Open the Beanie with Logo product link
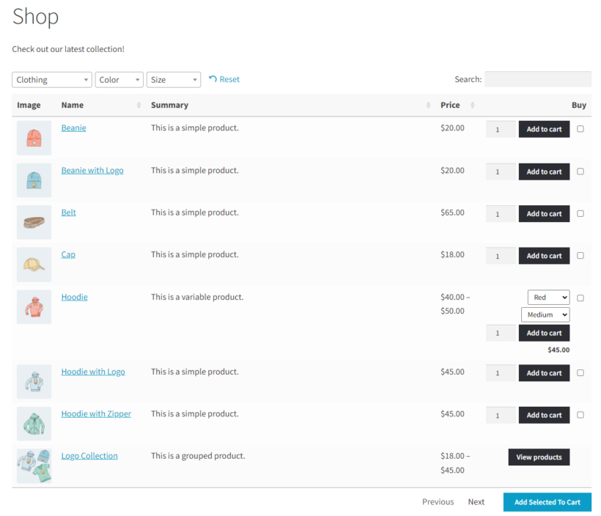 [92, 170]
